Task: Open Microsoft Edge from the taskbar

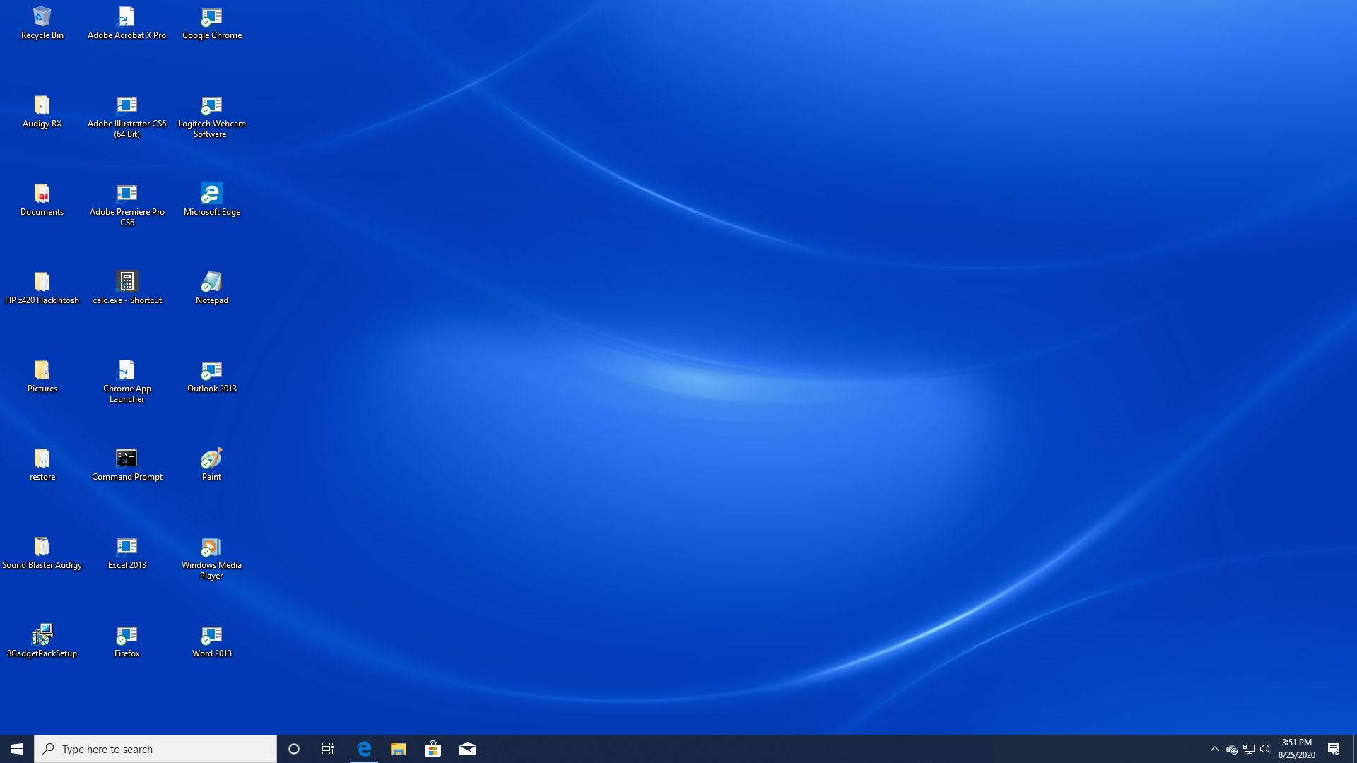Action: [363, 748]
